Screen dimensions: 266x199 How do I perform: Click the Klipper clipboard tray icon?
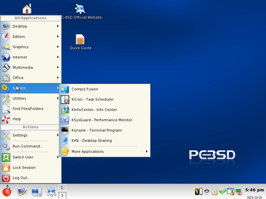click(x=215, y=192)
